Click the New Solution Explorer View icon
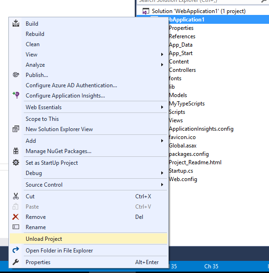Screen dimensions: 269x273 tap(16, 129)
